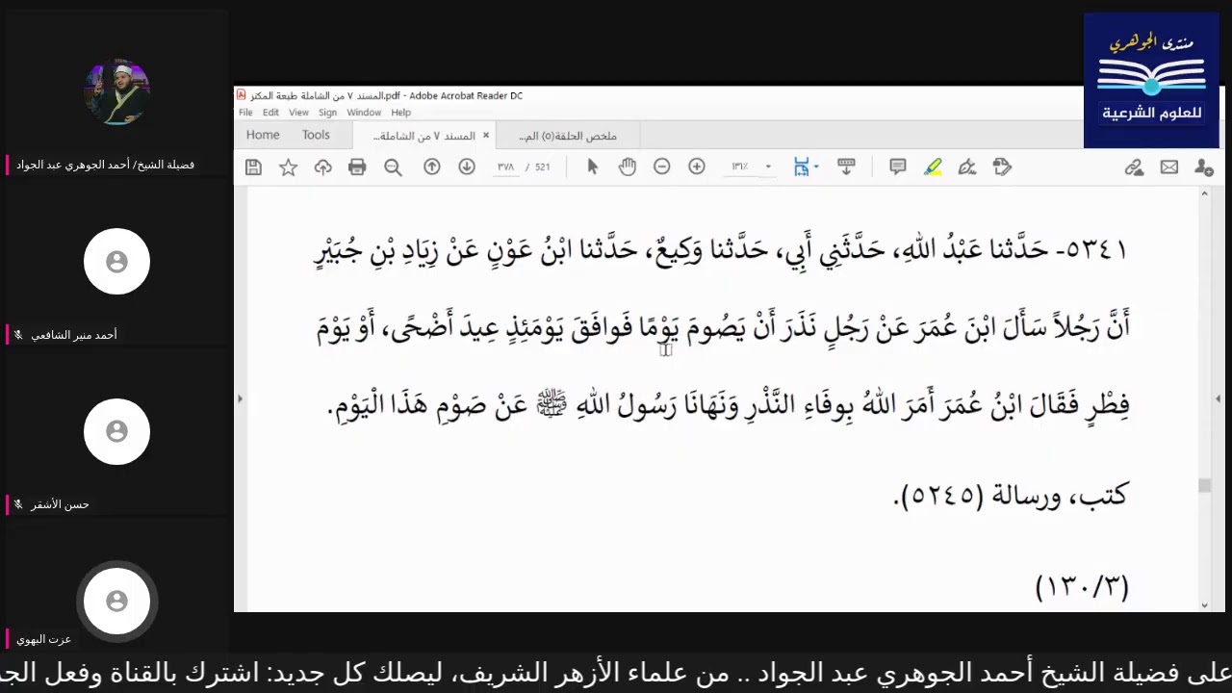This screenshot has width=1232, height=693.
Task: Select the المسند ٧ من الشاملة document tab
Action: point(423,136)
